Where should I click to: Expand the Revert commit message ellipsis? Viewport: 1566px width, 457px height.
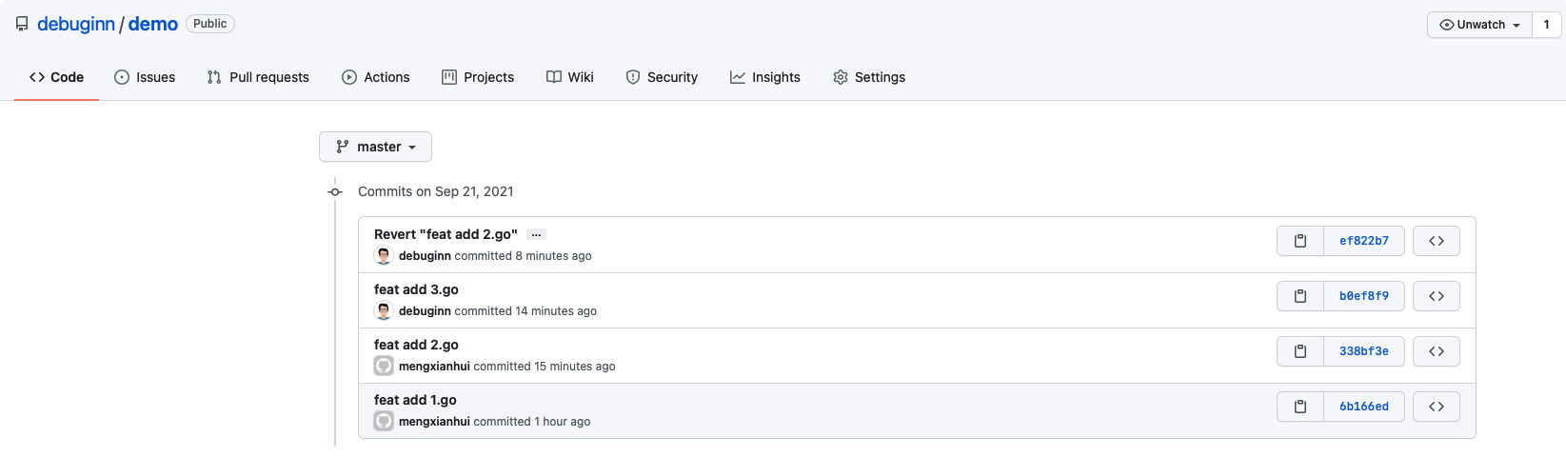(x=536, y=234)
